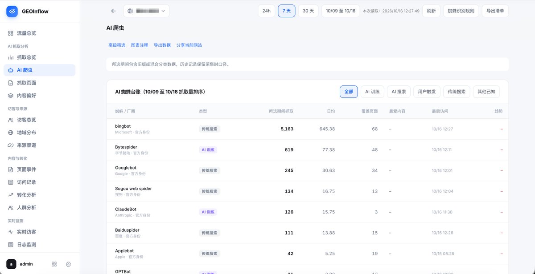Click the GEOInflow logo icon
This screenshot has height=274, width=535.
[x=12, y=12]
